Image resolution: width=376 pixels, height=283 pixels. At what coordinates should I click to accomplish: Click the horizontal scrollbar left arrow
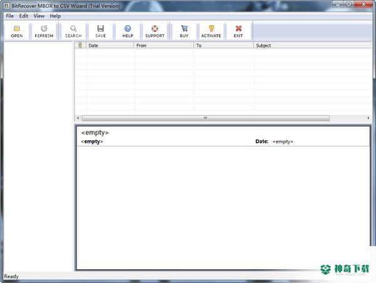[x=78, y=118]
